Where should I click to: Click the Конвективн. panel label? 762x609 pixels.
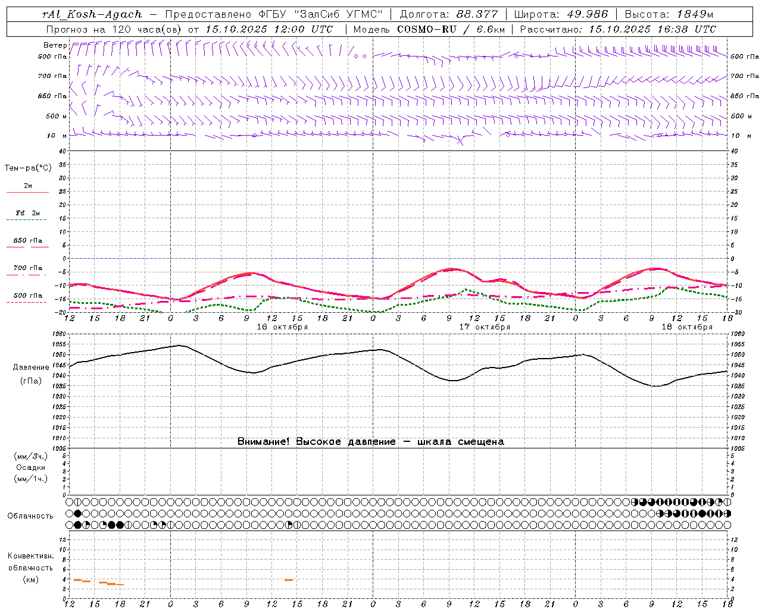[30, 556]
